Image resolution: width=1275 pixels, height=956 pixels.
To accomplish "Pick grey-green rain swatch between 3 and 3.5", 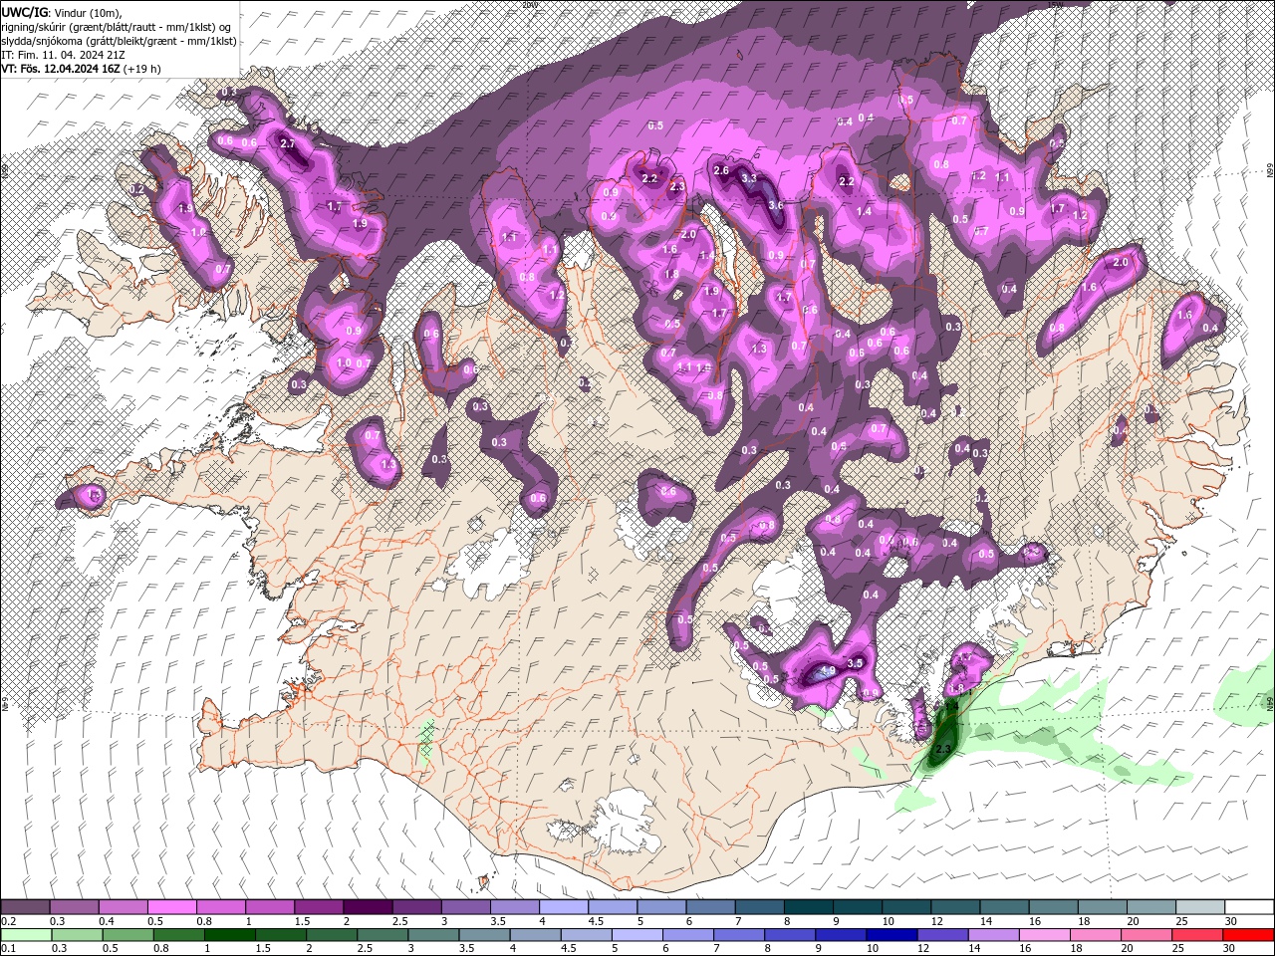I will tap(432, 935).
